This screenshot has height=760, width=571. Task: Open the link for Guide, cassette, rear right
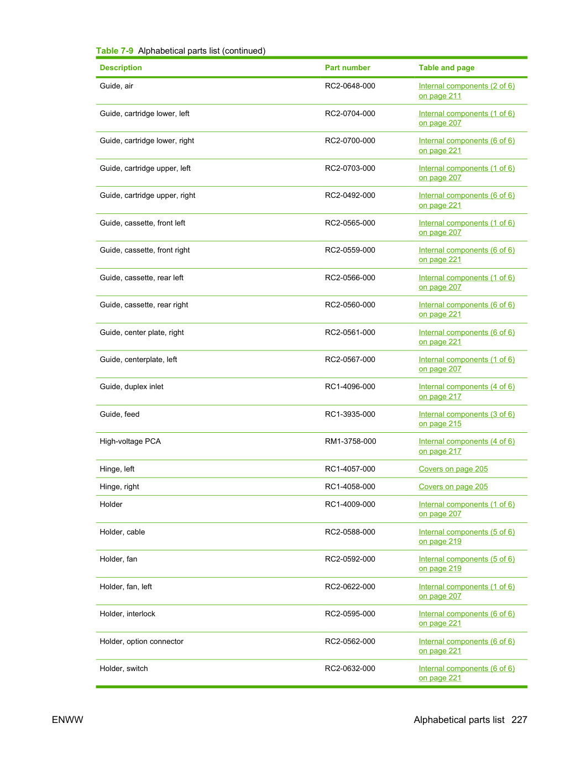(467, 310)
